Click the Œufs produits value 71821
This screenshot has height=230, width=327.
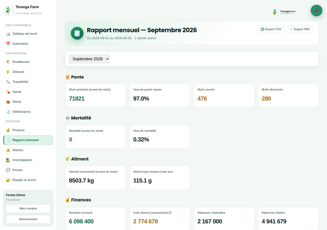77,98
